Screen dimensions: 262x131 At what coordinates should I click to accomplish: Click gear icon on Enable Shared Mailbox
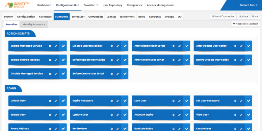click(50, 60)
